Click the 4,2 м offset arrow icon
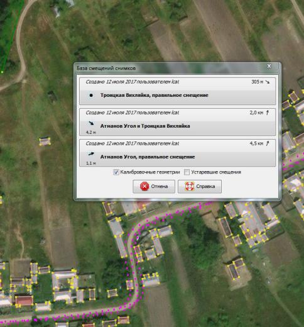The height and width of the screenshot is (327, 304). pyautogui.click(x=91, y=123)
